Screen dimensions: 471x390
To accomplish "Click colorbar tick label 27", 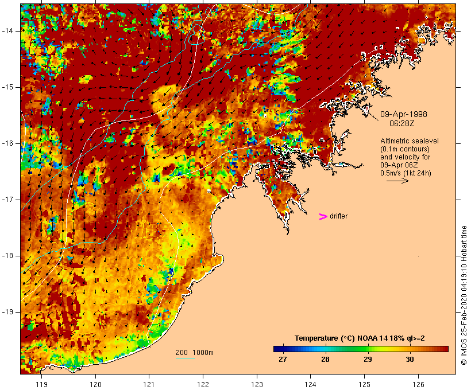I will click(x=283, y=360).
